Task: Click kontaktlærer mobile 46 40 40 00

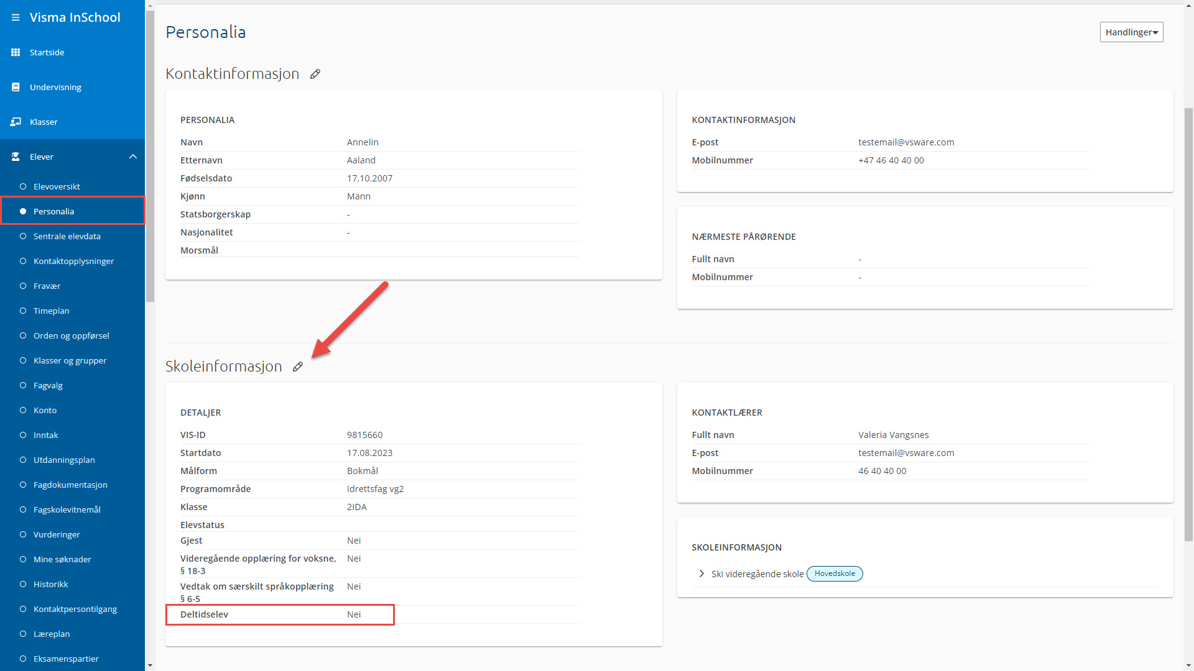Action: tap(882, 471)
